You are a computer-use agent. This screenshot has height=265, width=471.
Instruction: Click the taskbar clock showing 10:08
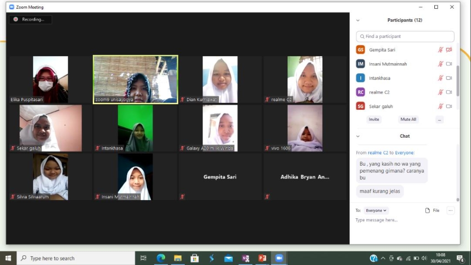440,258
